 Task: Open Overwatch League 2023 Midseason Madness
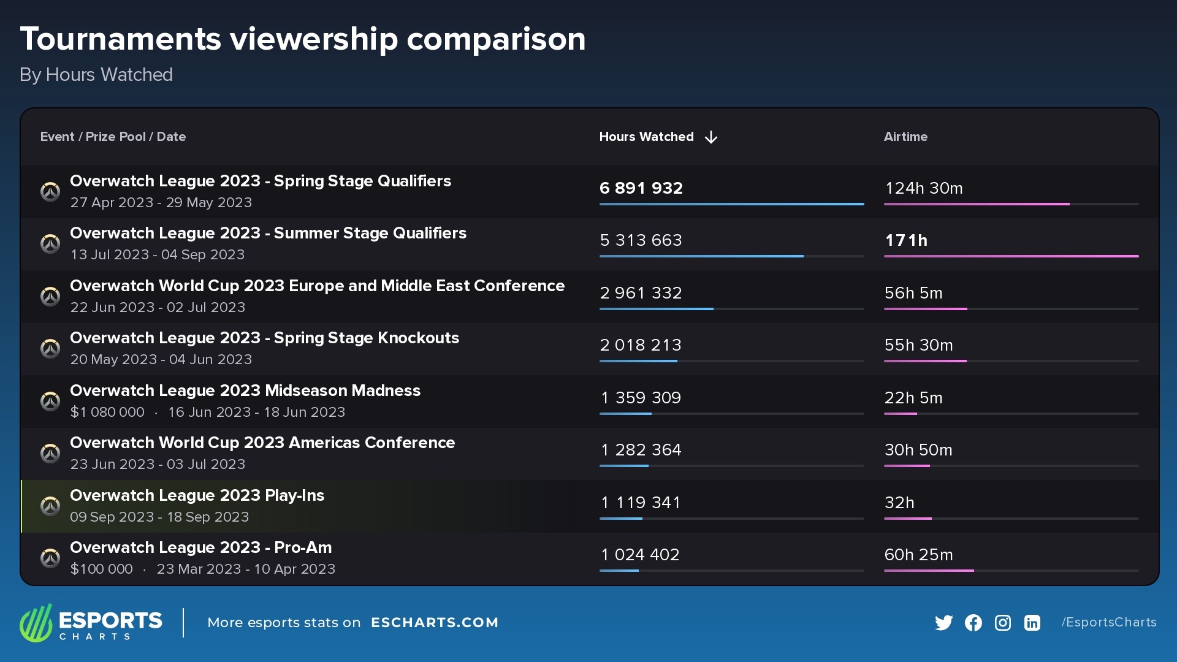(245, 390)
